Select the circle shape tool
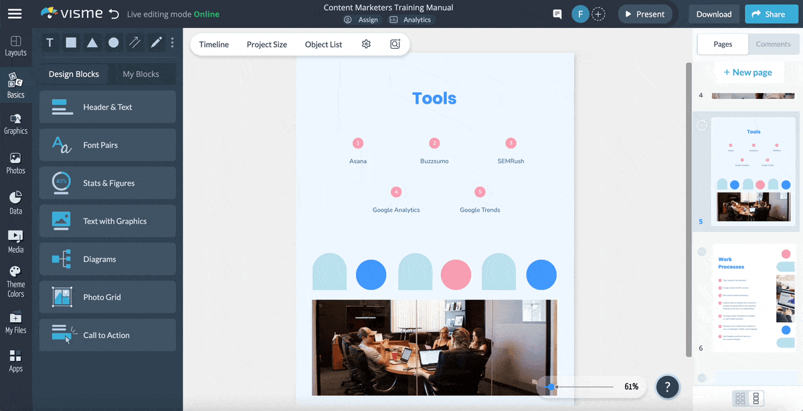 114,43
